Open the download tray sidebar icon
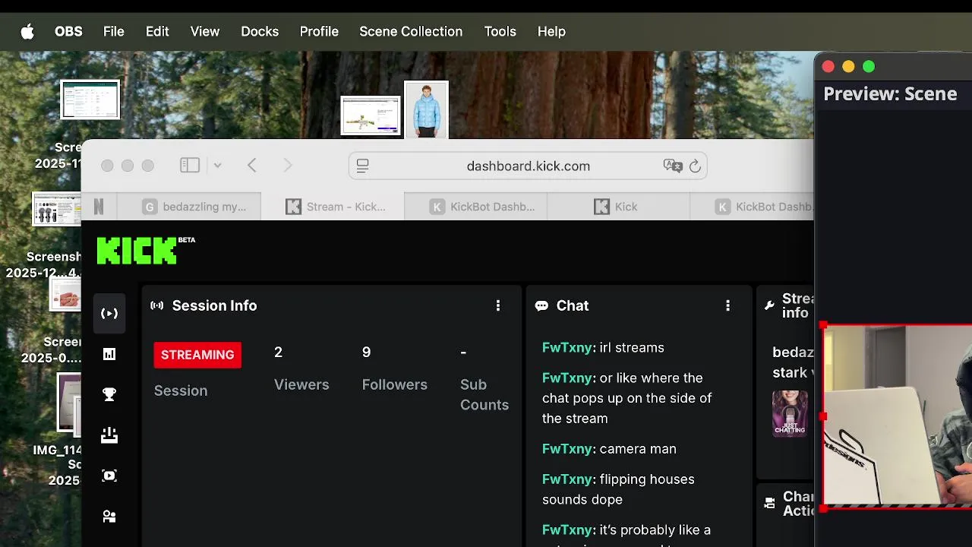 pos(109,435)
